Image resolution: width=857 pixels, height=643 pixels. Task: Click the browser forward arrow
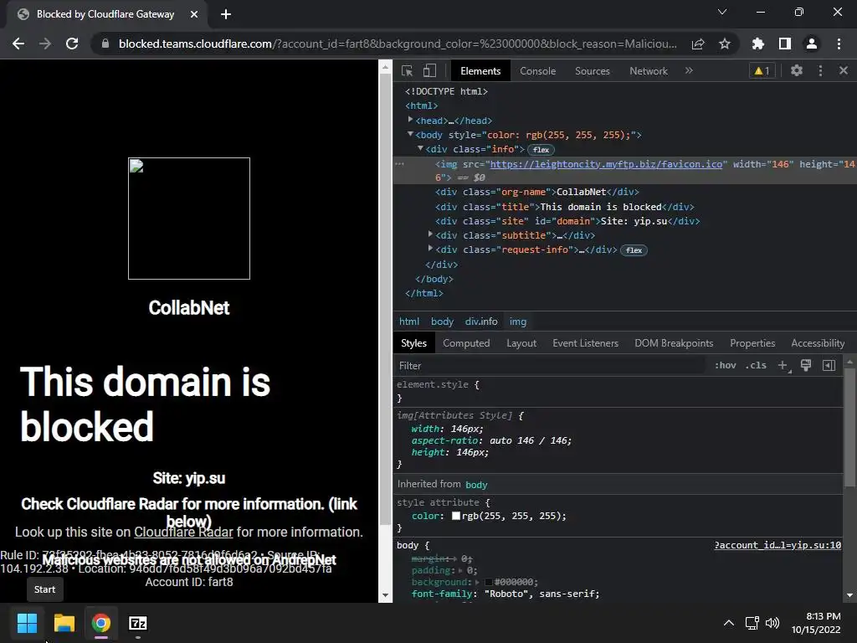tap(45, 44)
